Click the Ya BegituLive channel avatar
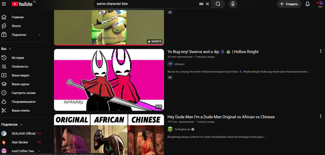Screen dimensions: 325x155 point(170,129)
